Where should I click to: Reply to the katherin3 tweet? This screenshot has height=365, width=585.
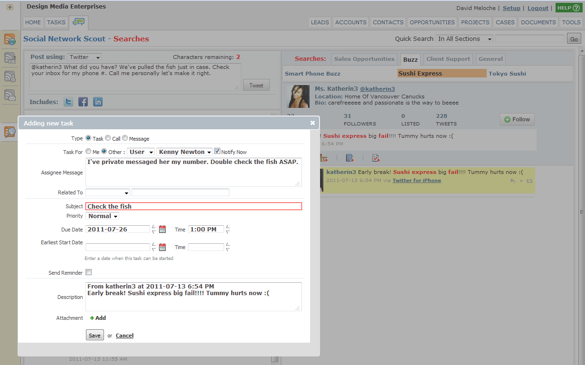[512, 181]
